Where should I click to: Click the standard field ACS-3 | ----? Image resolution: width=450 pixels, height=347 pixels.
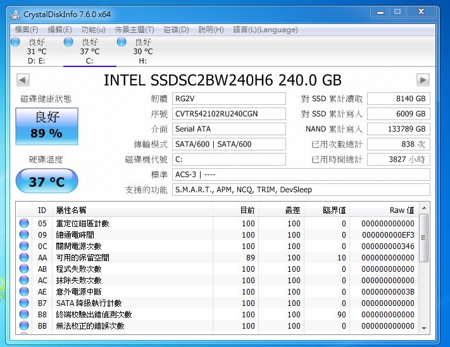(301, 174)
